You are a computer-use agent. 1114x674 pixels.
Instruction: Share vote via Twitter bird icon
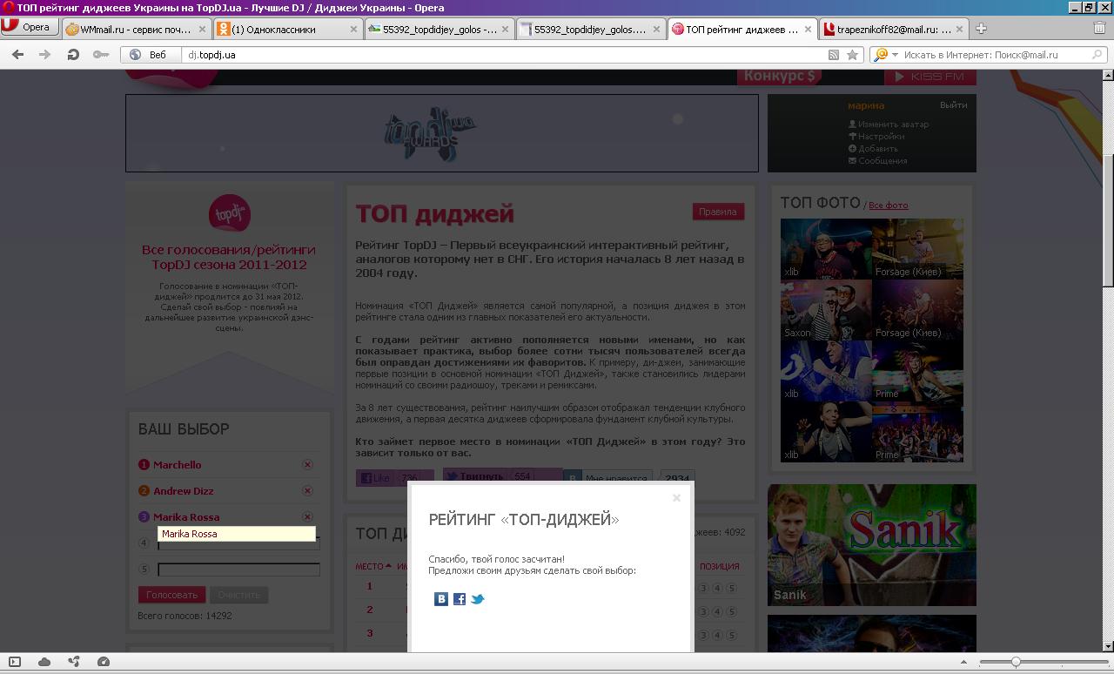click(477, 599)
